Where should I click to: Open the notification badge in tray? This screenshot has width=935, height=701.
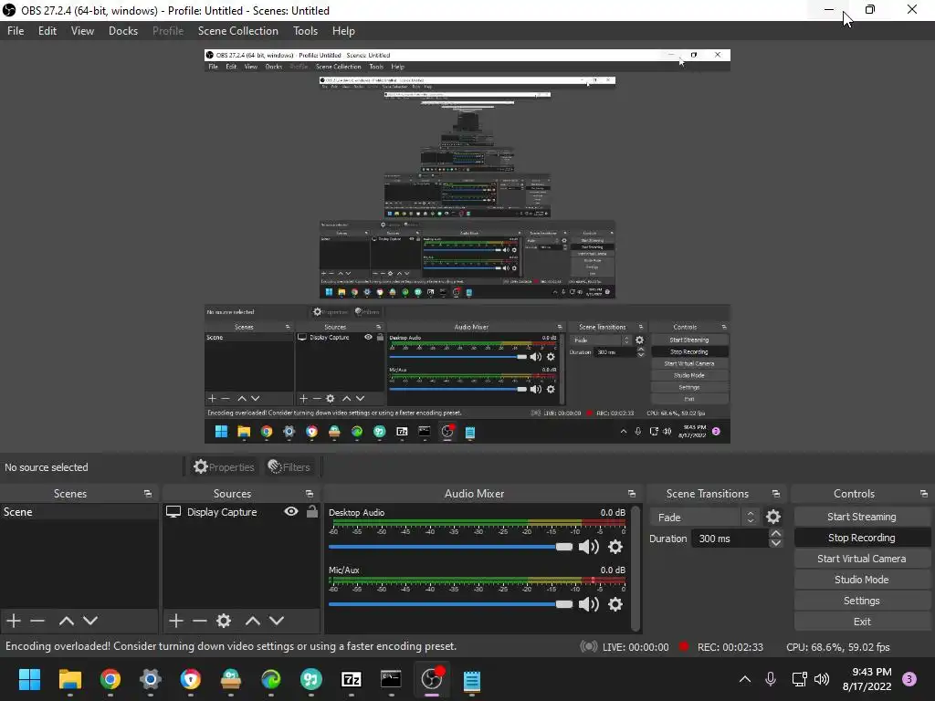[909, 679]
